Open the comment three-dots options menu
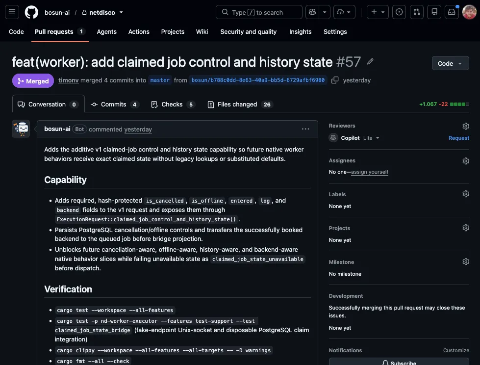The image size is (480, 365). click(305, 129)
